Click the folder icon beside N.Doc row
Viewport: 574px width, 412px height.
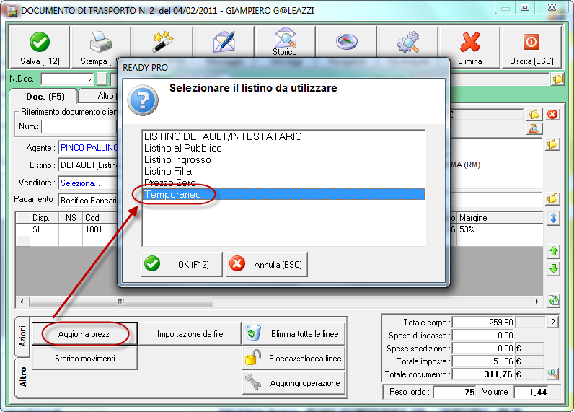click(557, 79)
